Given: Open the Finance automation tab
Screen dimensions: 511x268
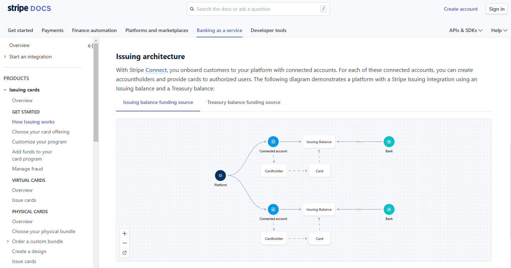Looking at the screenshot, I should (94, 31).
